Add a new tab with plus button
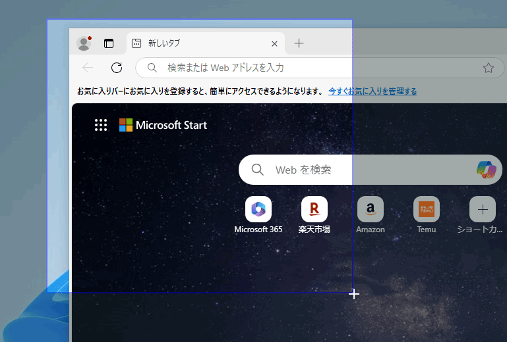507x342 pixels. [x=299, y=43]
